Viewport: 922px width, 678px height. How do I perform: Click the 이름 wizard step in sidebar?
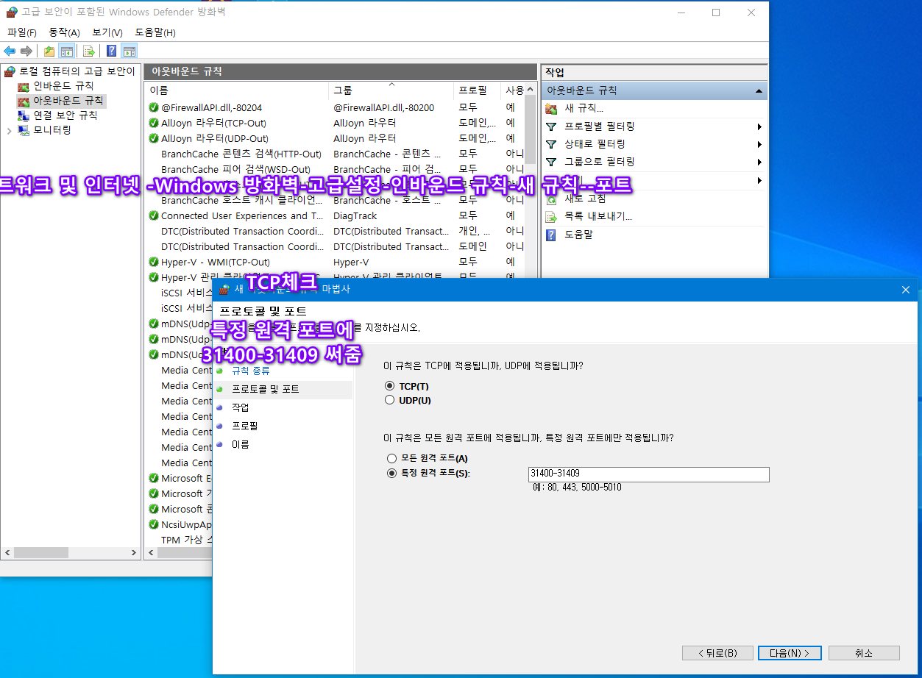pos(240,444)
